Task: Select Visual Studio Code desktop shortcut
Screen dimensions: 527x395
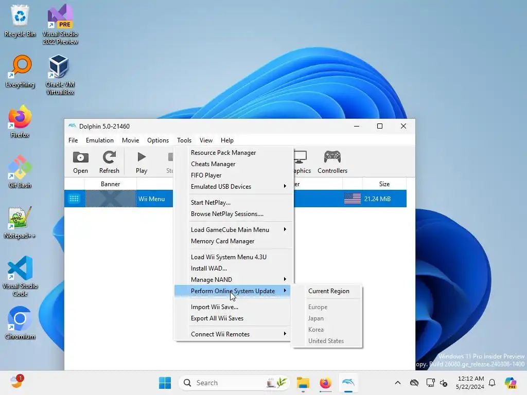Action: pos(20,276)
